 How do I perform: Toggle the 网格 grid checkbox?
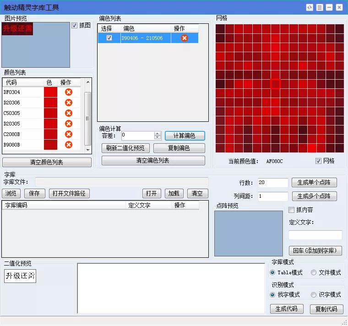pos(318,161)
